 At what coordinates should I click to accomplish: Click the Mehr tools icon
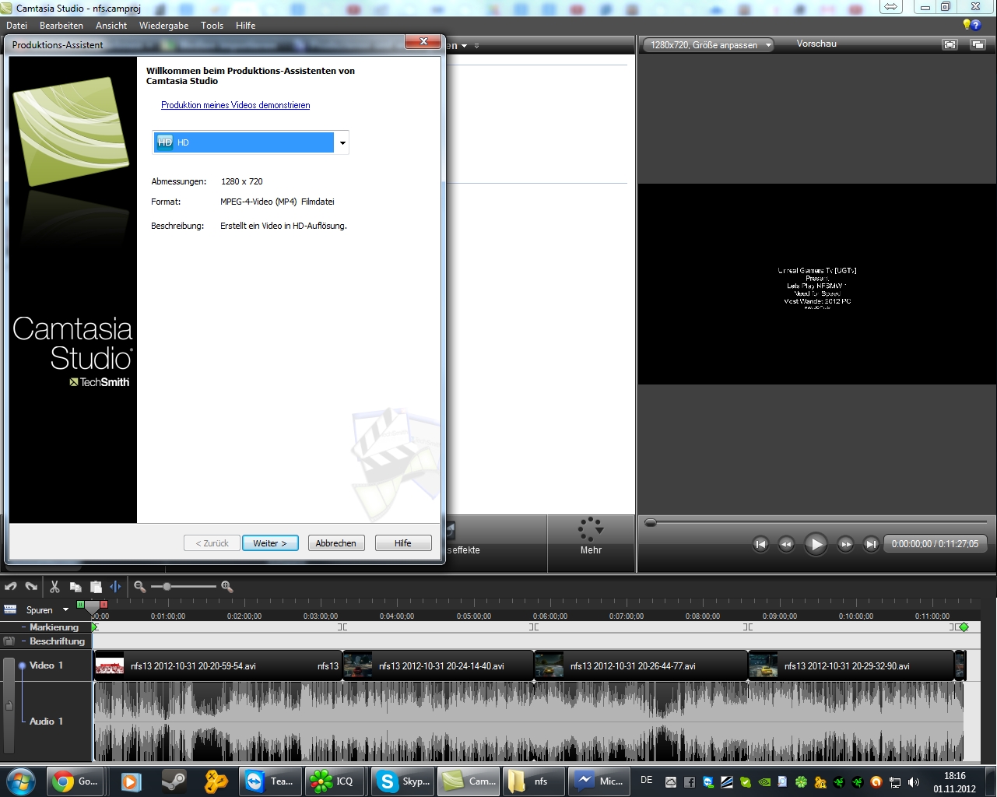(591, 529)
